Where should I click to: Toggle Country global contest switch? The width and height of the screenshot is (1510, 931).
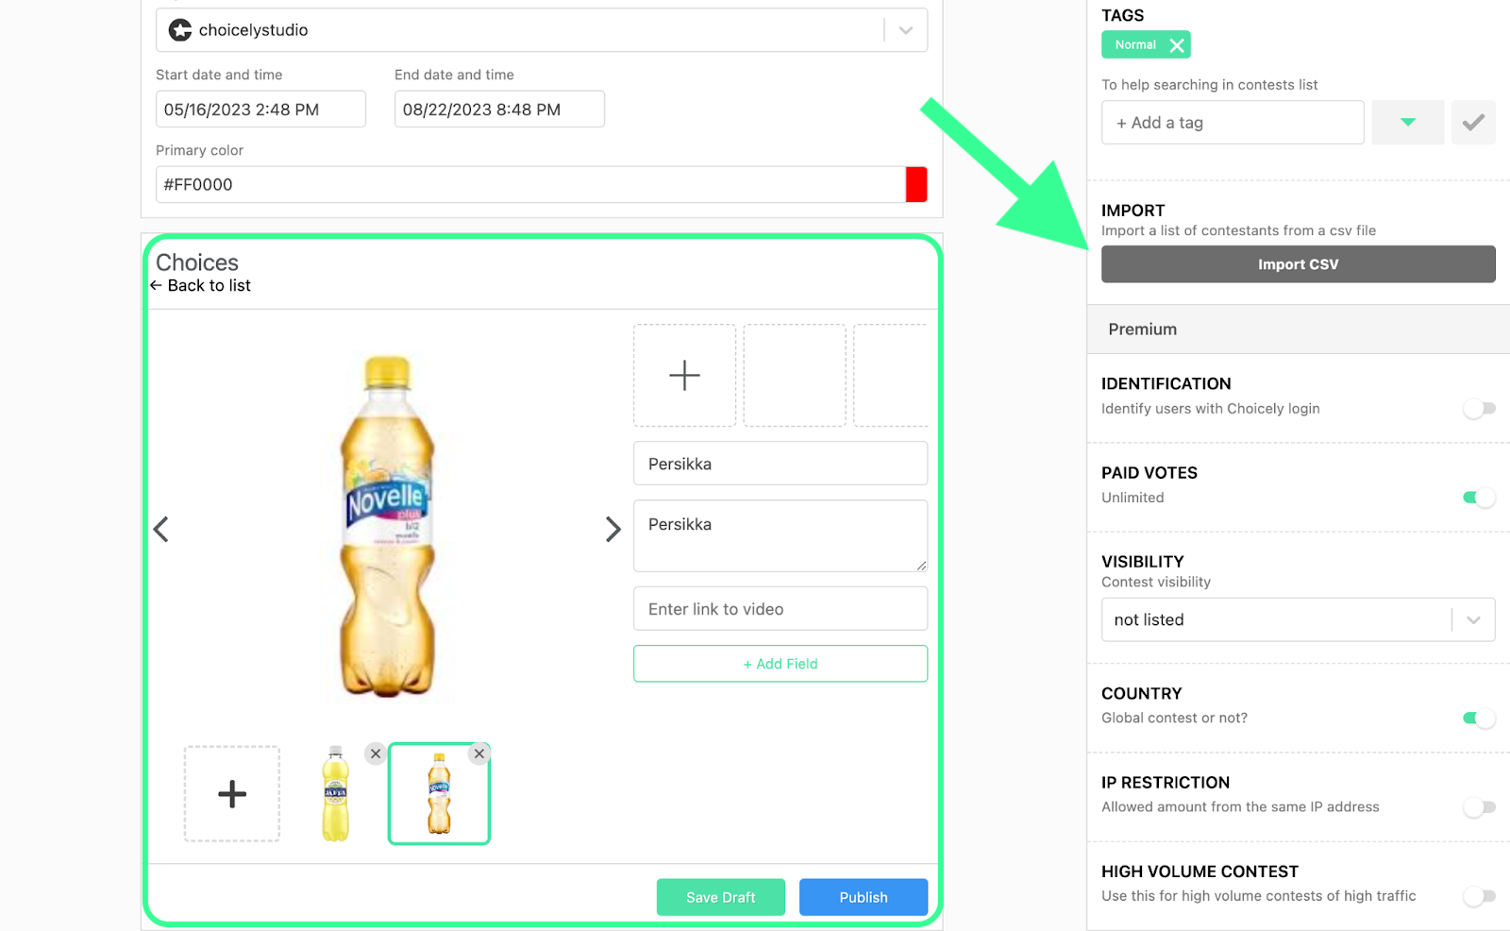(1479, 719)
